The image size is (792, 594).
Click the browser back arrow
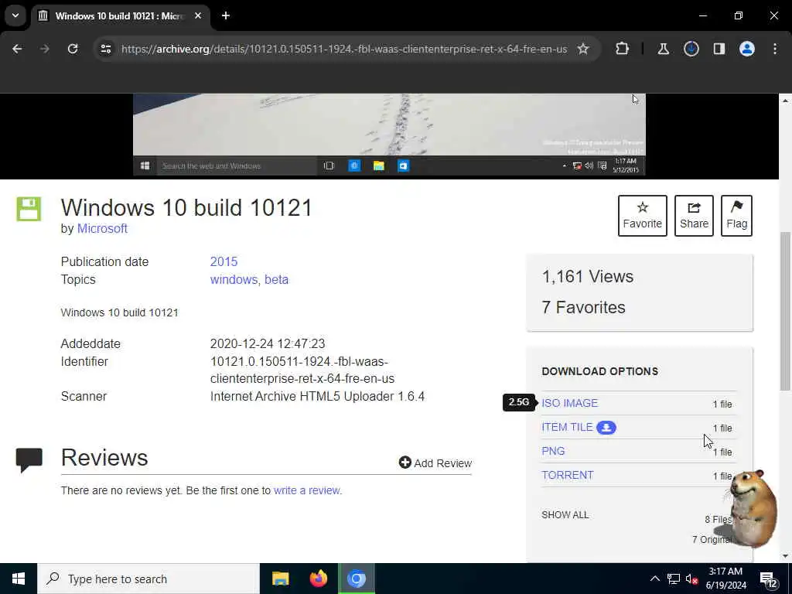tap(17, 49)
